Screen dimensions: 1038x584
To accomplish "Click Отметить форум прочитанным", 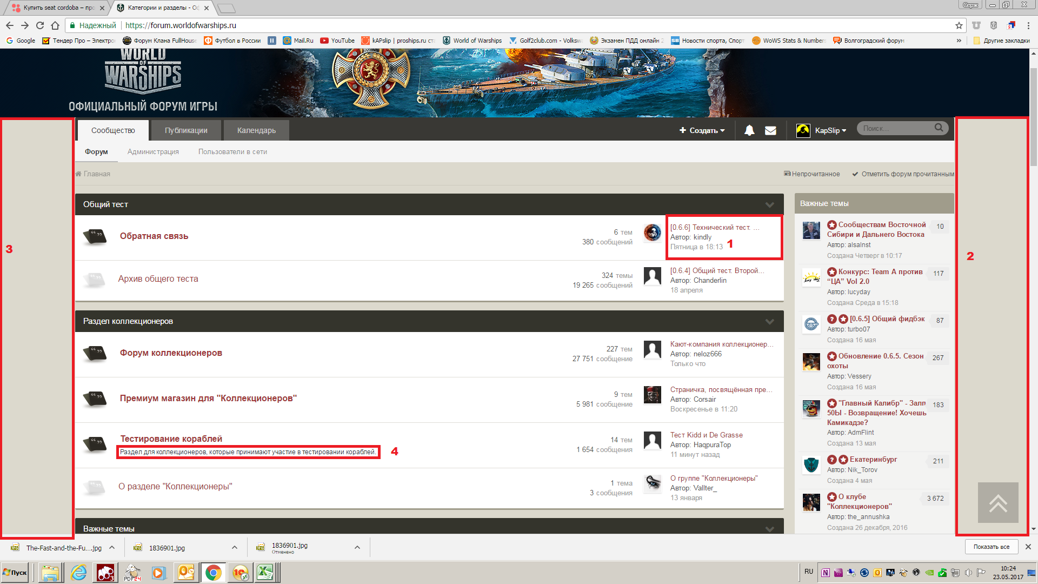I will [x=903, y=174].
